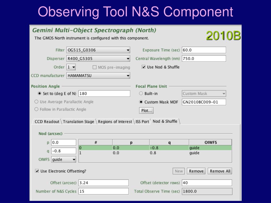Click the q value -0.8 table cell
Image resolution: width=271 pixels, height=203 pixels.
169,148
